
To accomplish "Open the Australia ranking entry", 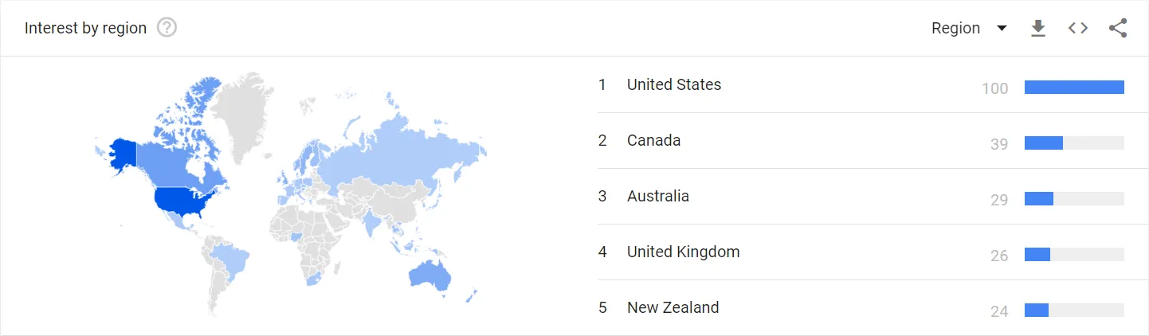I will pyautogui.click(x=658, y=196).
